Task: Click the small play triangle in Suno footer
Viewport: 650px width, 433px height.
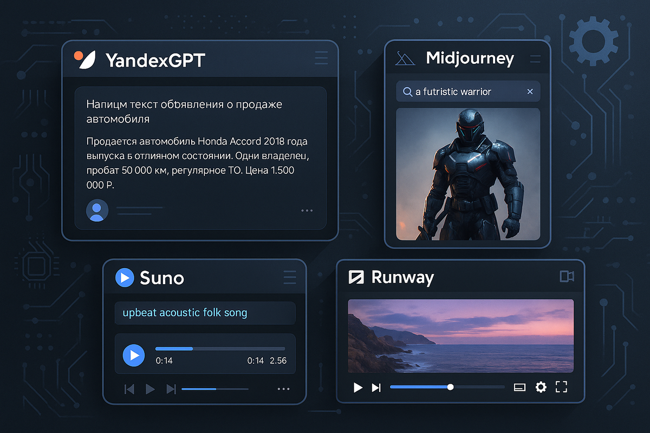Action: (151, 389)
